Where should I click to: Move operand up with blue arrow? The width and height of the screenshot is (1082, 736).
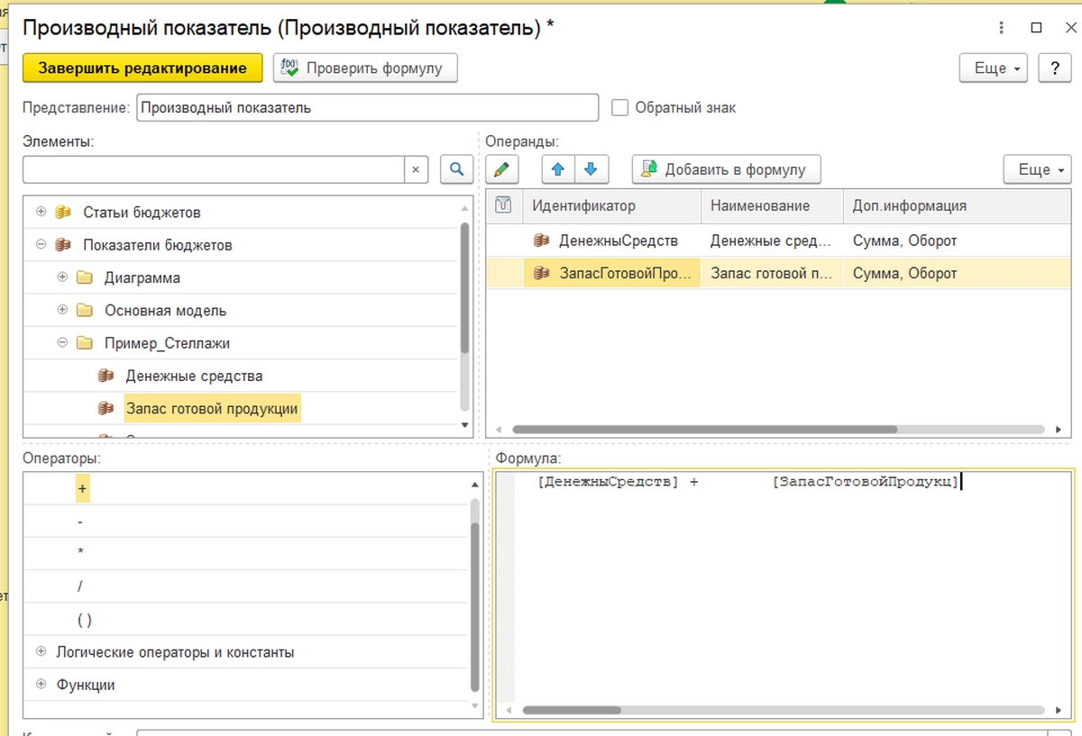(x=558, y=169)
